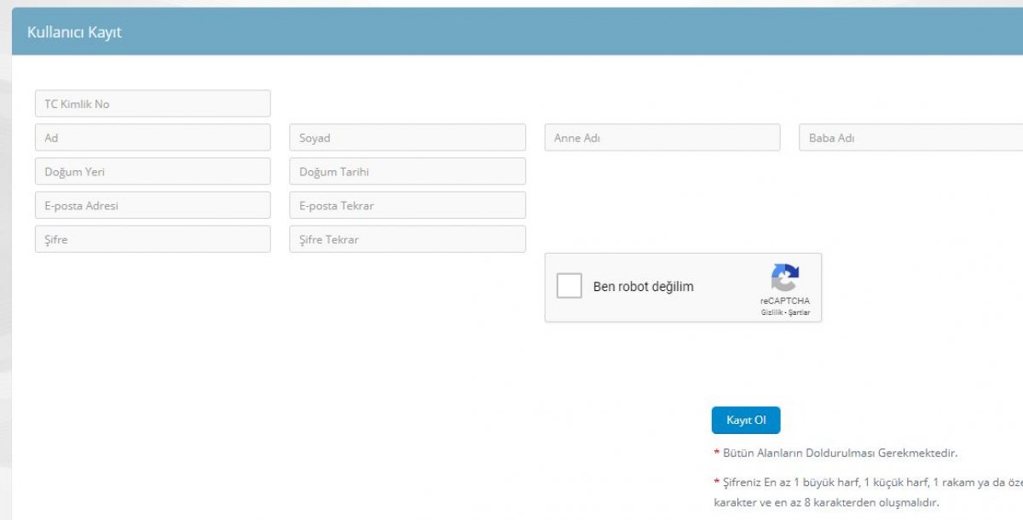Viewport: 1023px width, 520px height.
Task: Focus the E-posta Tekrar field
Action: (407, 206)
